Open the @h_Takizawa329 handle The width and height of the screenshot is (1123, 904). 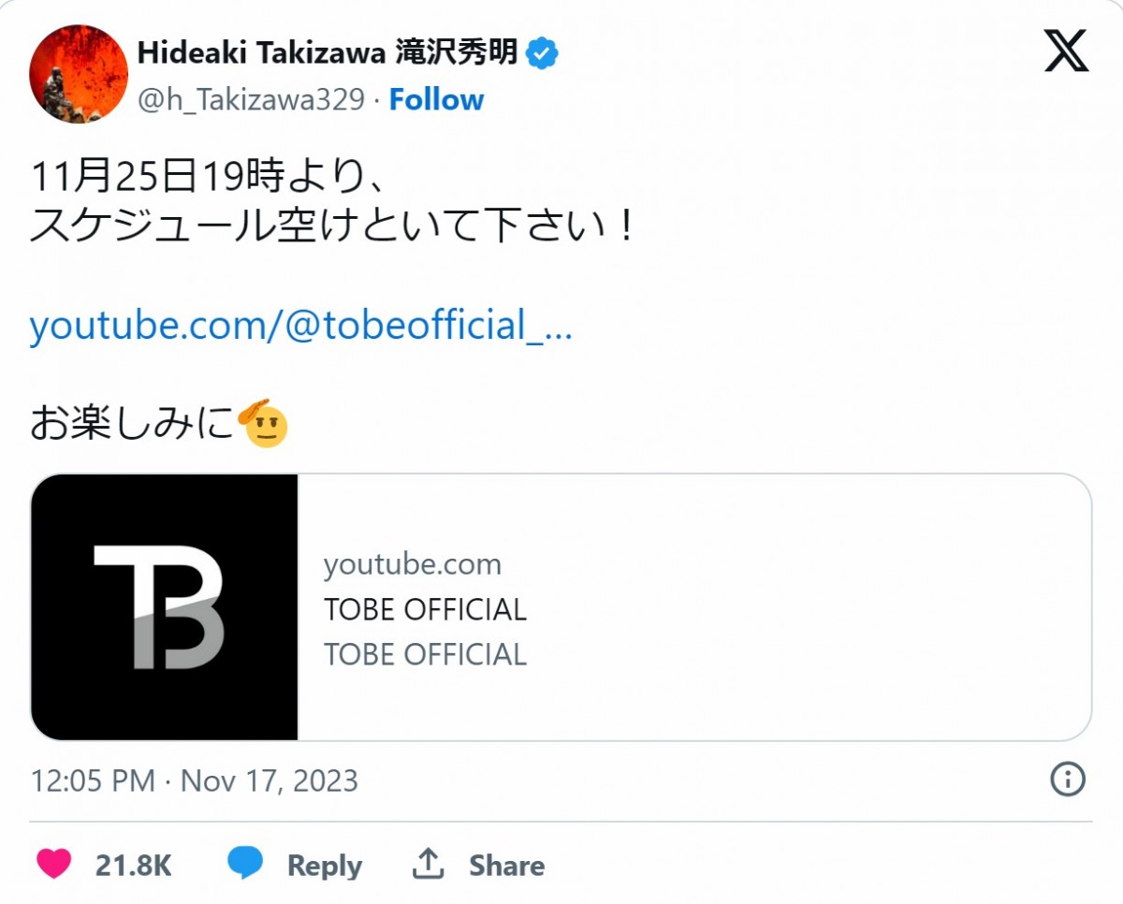[251, 100]
